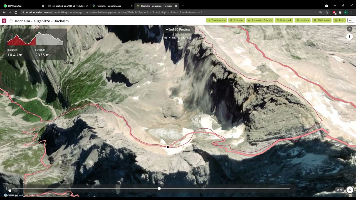Click the site lock icon in address bar
This screenshot has height=200, width=356.
pyautogui.click(x=23, y=12)
